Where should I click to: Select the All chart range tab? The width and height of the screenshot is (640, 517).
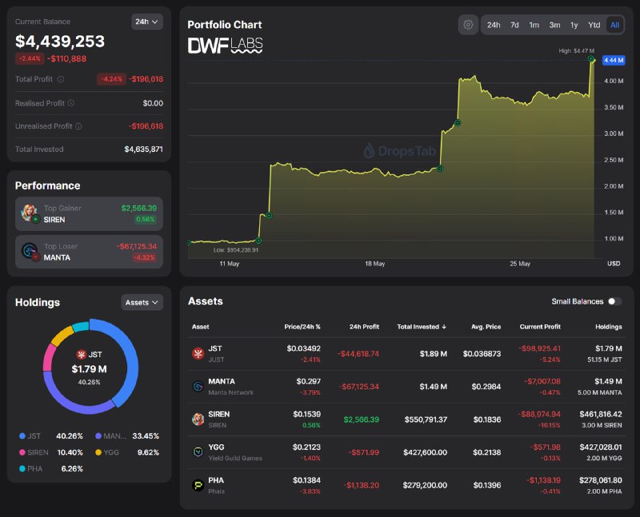point(614,25)
